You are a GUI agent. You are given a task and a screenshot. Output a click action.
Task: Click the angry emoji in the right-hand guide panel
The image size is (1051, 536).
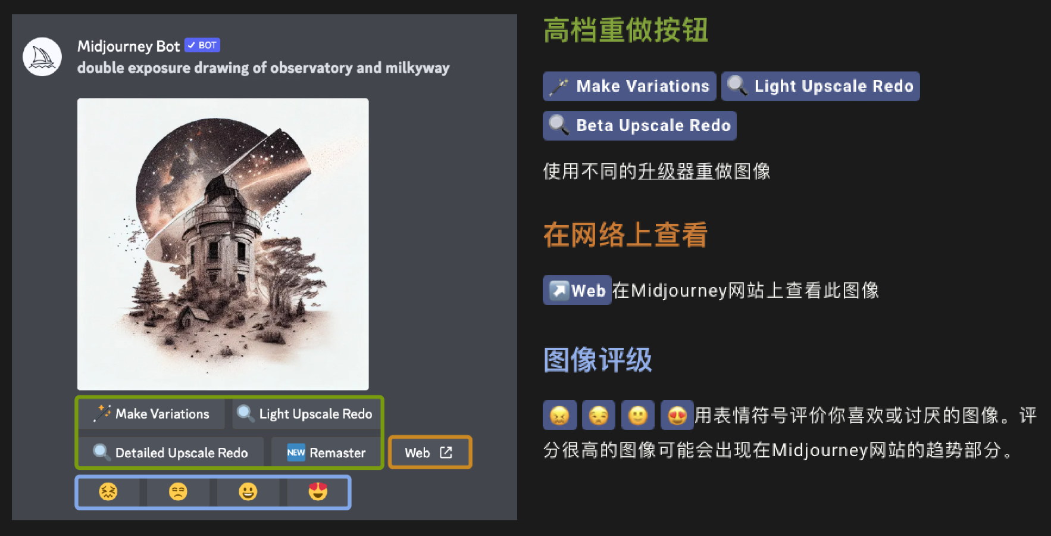559,415
